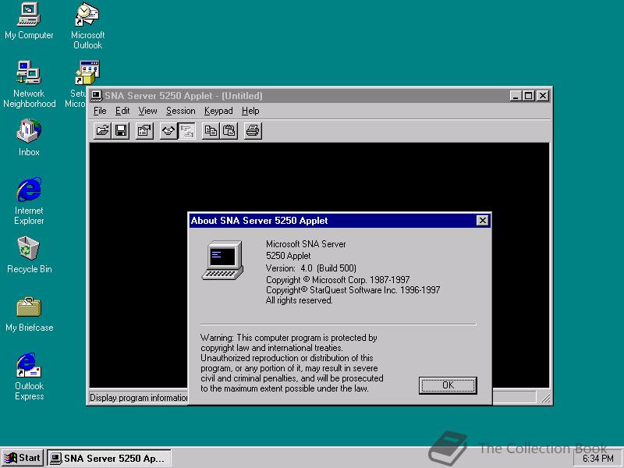Select the My Briefcase desktop icon
Image resolution: width=624 pixels, height=468 pixels.
(x=29, y=314)
